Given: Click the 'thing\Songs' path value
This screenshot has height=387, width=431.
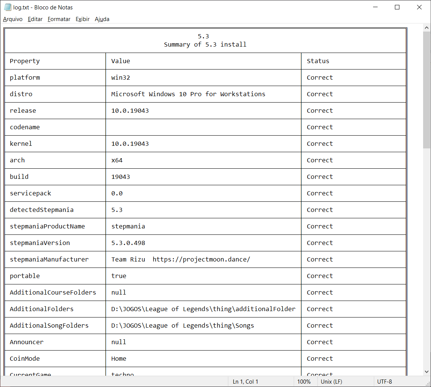Looking at the screenshot, I should (182, 325).
